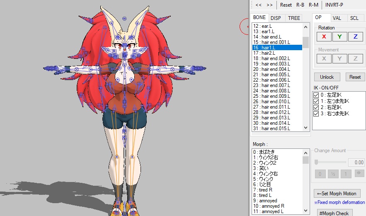The image size is (366, 216).
Task: Toggle the 1 : 左つま先IK checkbox
Action: (316, 101)
